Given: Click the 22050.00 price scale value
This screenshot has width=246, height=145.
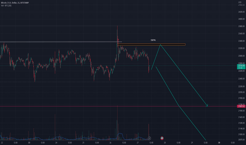Looking at the screenshot, I should 241,92.
